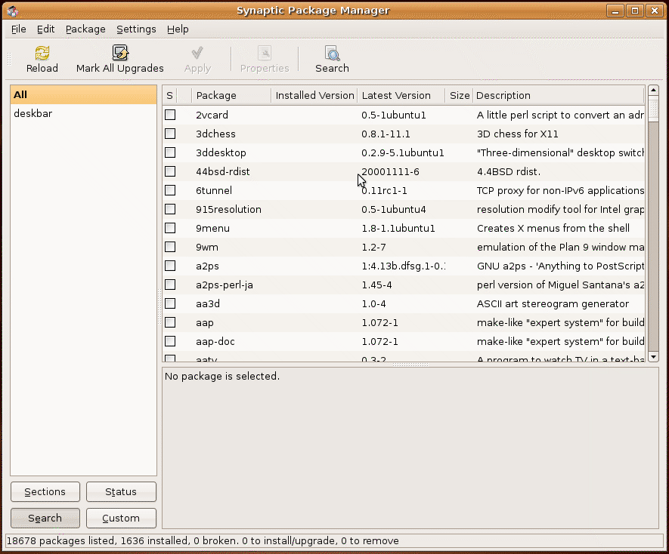
Task: Toggle status checkbox for 6tunnel
Action: (x=170, y=190)
